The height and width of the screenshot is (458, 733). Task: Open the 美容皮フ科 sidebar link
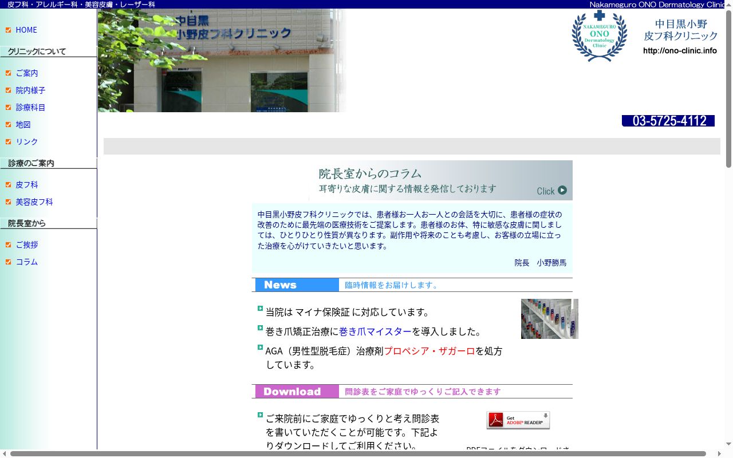(x=34, y=202)
